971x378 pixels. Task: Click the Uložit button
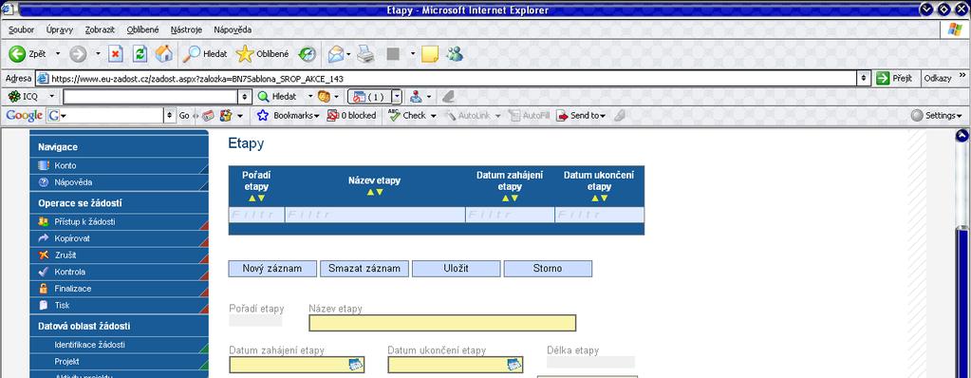(x=456, y=269)
